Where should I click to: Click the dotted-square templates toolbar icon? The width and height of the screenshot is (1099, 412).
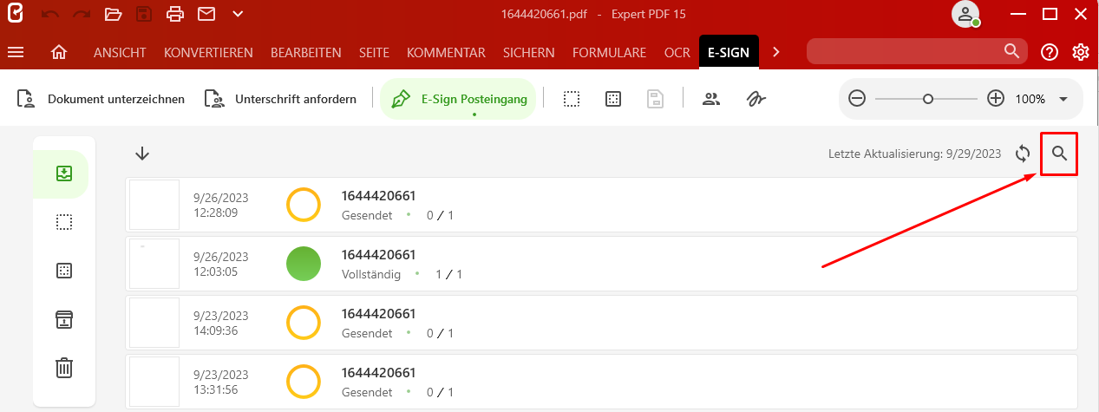pyautogui.click(x=613, y=99)
